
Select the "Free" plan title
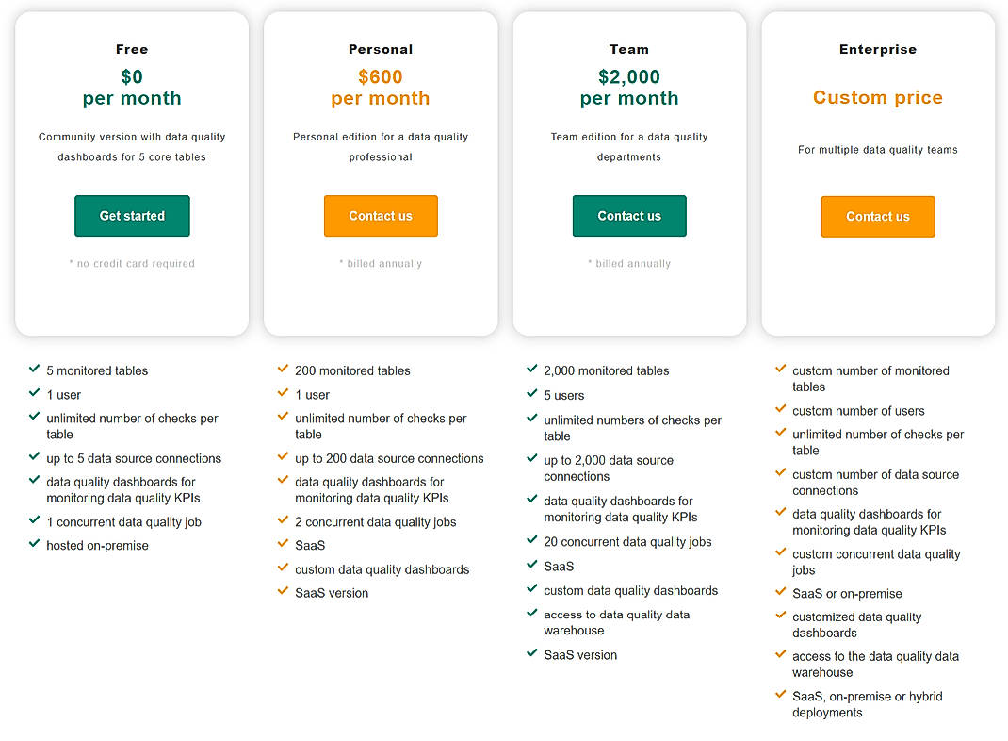tap(132, 48)
